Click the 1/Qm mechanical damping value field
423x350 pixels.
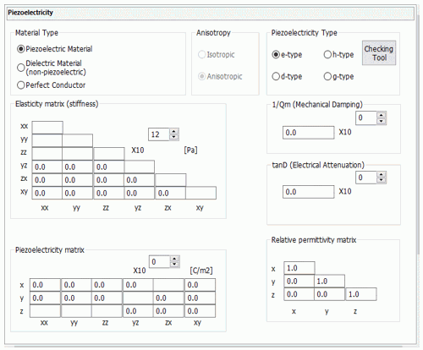click(309, 133)
